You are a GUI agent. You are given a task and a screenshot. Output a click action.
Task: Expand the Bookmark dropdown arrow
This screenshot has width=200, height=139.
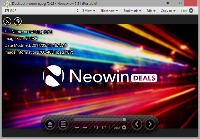click(x=140, y=11)
